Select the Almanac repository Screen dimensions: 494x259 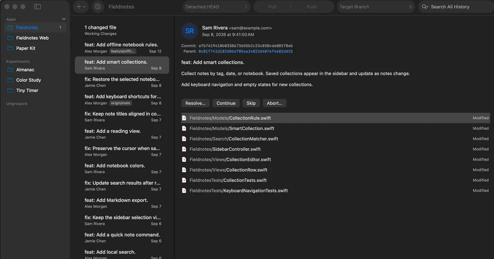coord(35,70)
